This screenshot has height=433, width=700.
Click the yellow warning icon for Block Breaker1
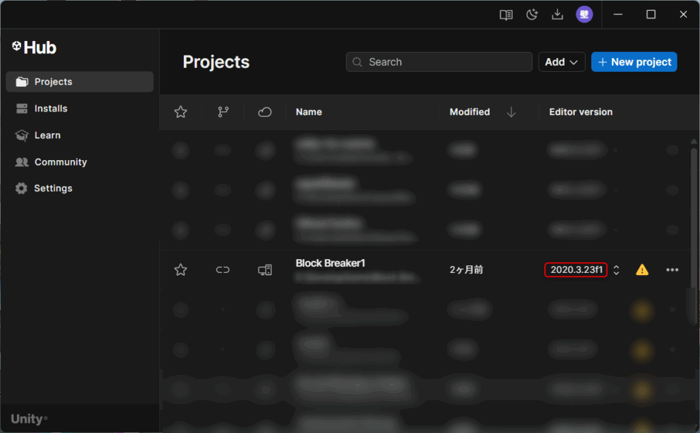[x=642, y=270]
